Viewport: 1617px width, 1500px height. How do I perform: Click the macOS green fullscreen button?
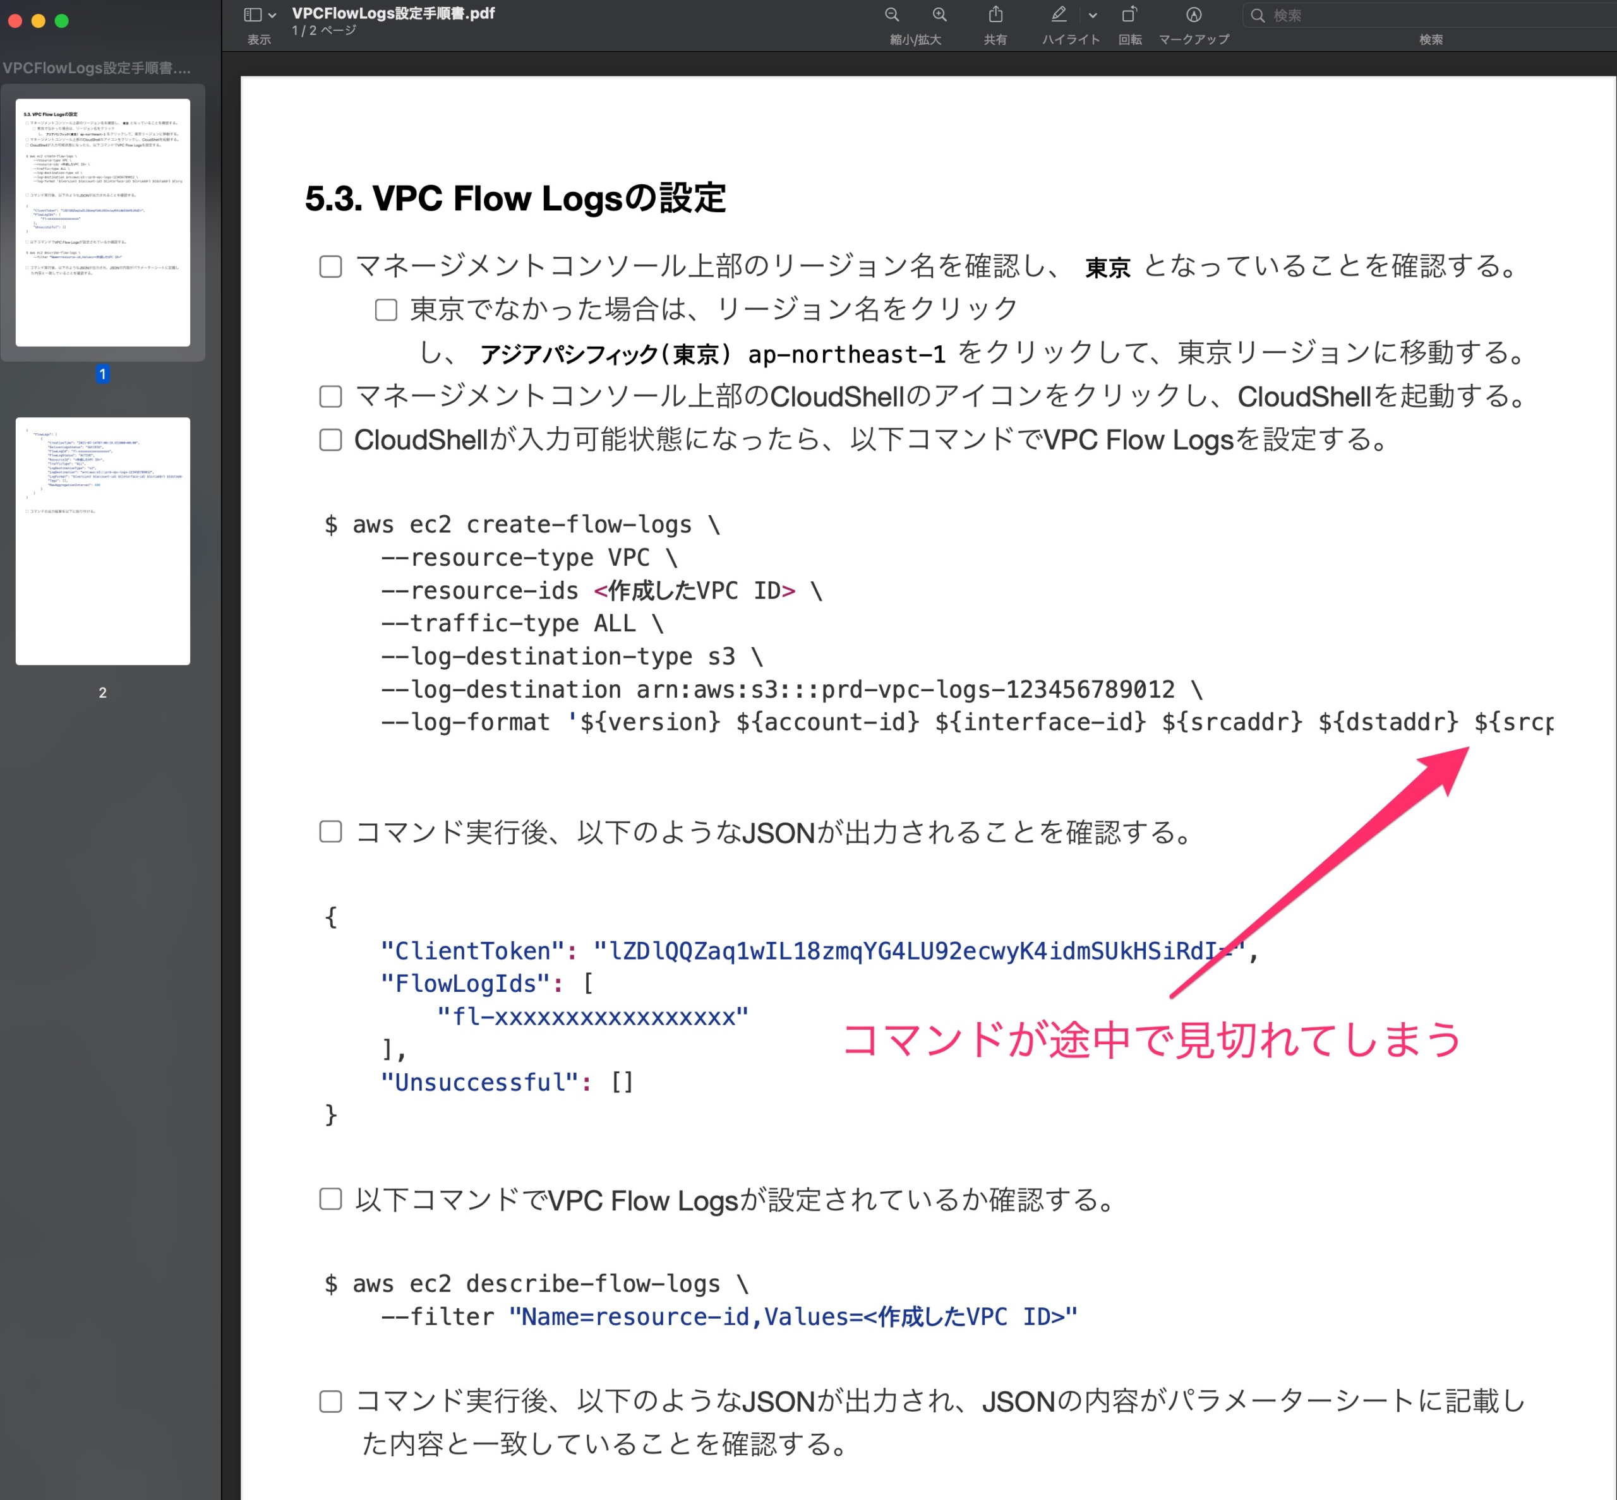pos(62,20)
